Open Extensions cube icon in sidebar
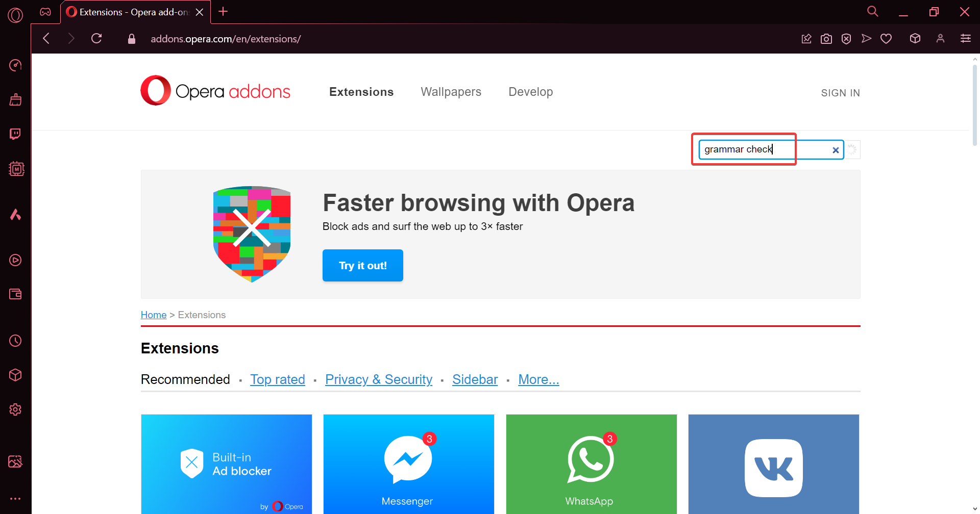This screenshot has width=980, height=514. coord(15,375)
